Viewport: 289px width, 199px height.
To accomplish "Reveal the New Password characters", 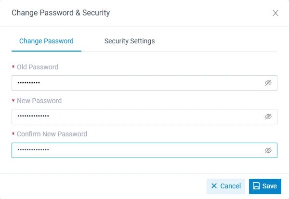I will (268, 117).
